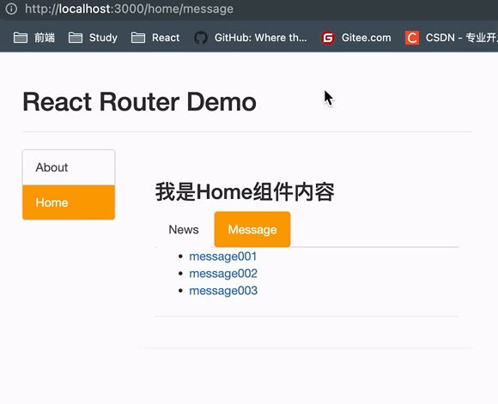Click the CSDN orange C icon
Image resolution: width=498 pixels, height=404 pixels.
coord(412,38)
